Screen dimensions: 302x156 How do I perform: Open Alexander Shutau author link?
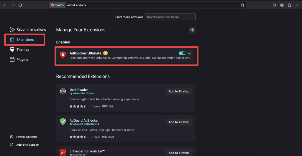pyautogui.click(x=84, y=93)
